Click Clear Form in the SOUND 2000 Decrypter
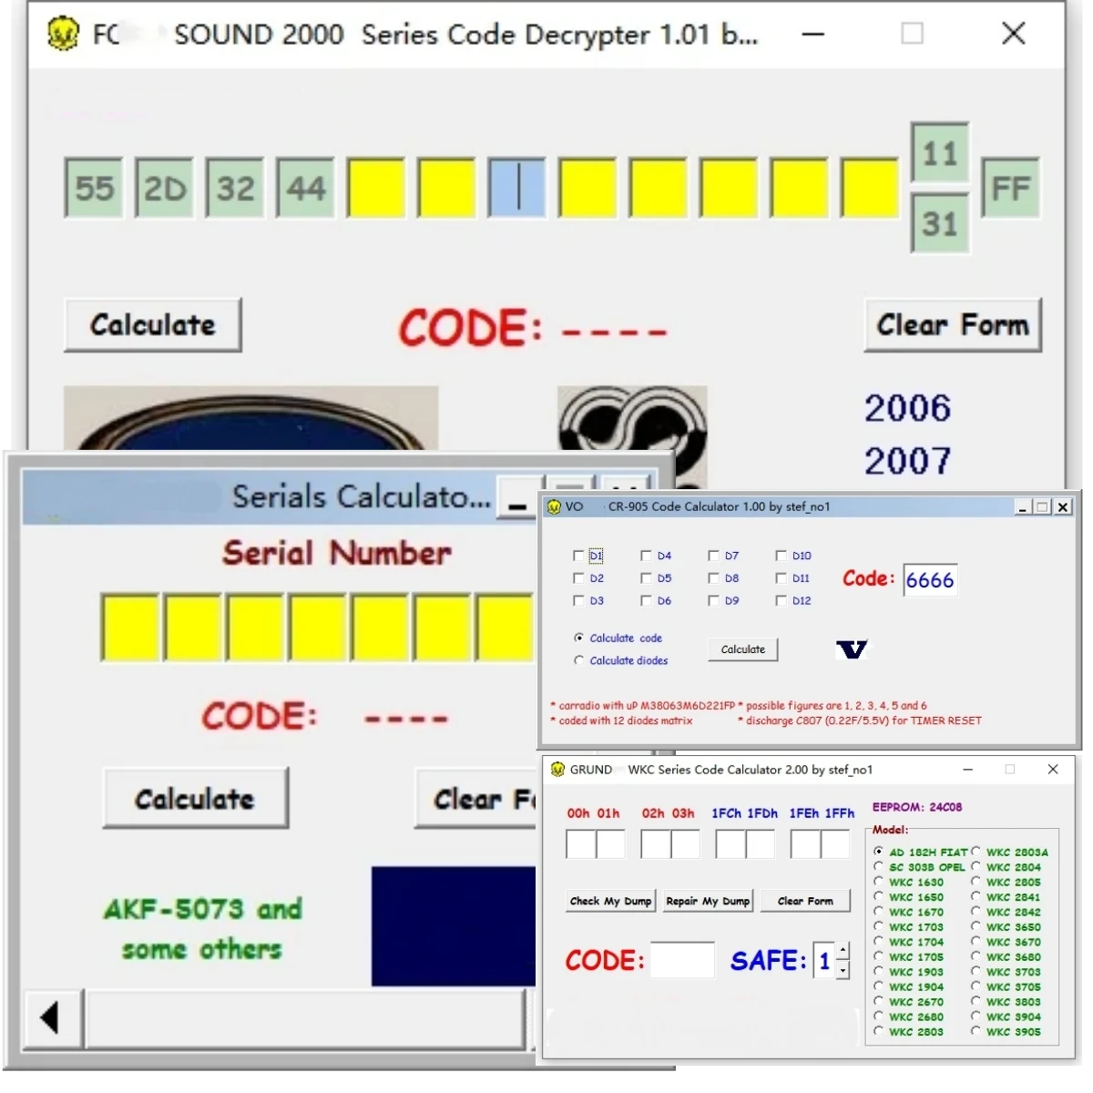1093x1093 pixels. pyautogui.click(x=953, y=325)
